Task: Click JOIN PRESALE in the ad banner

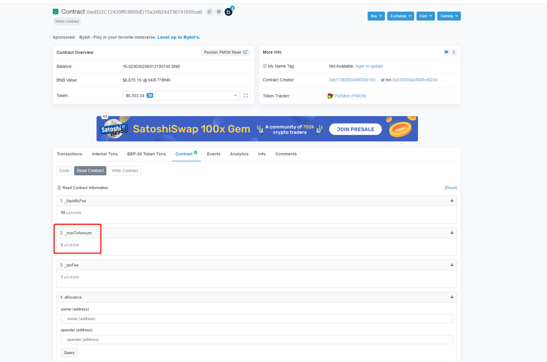Action: [x=355, y=129]
